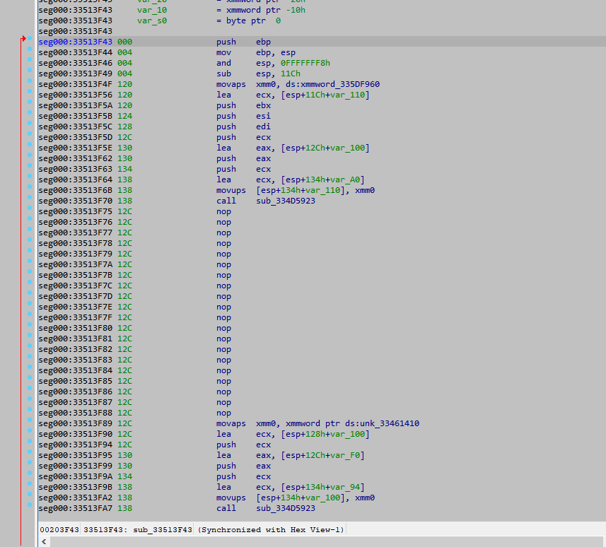
Task: Click operand 0FFFFFFF8h in 'and esp' line
Action: [x=305, y=63]
